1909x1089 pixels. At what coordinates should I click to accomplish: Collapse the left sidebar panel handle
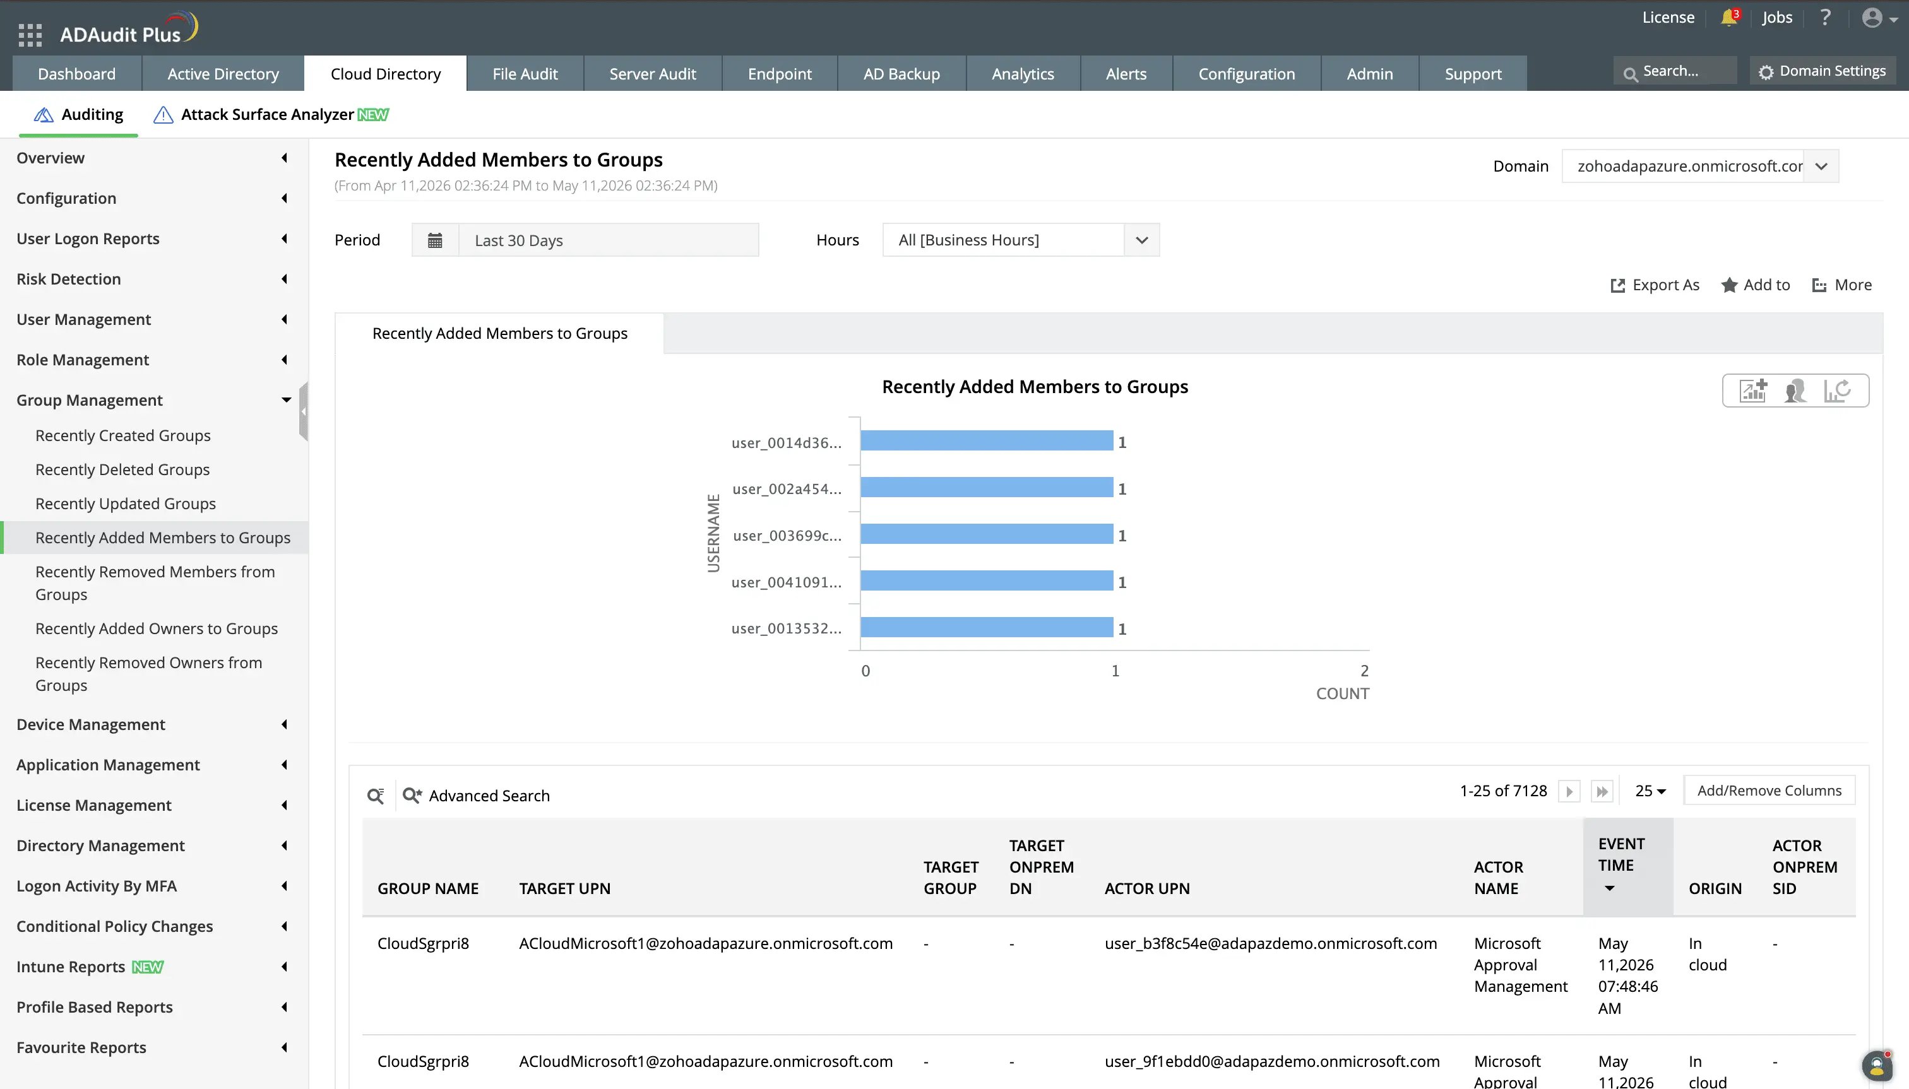pos(303,411)
